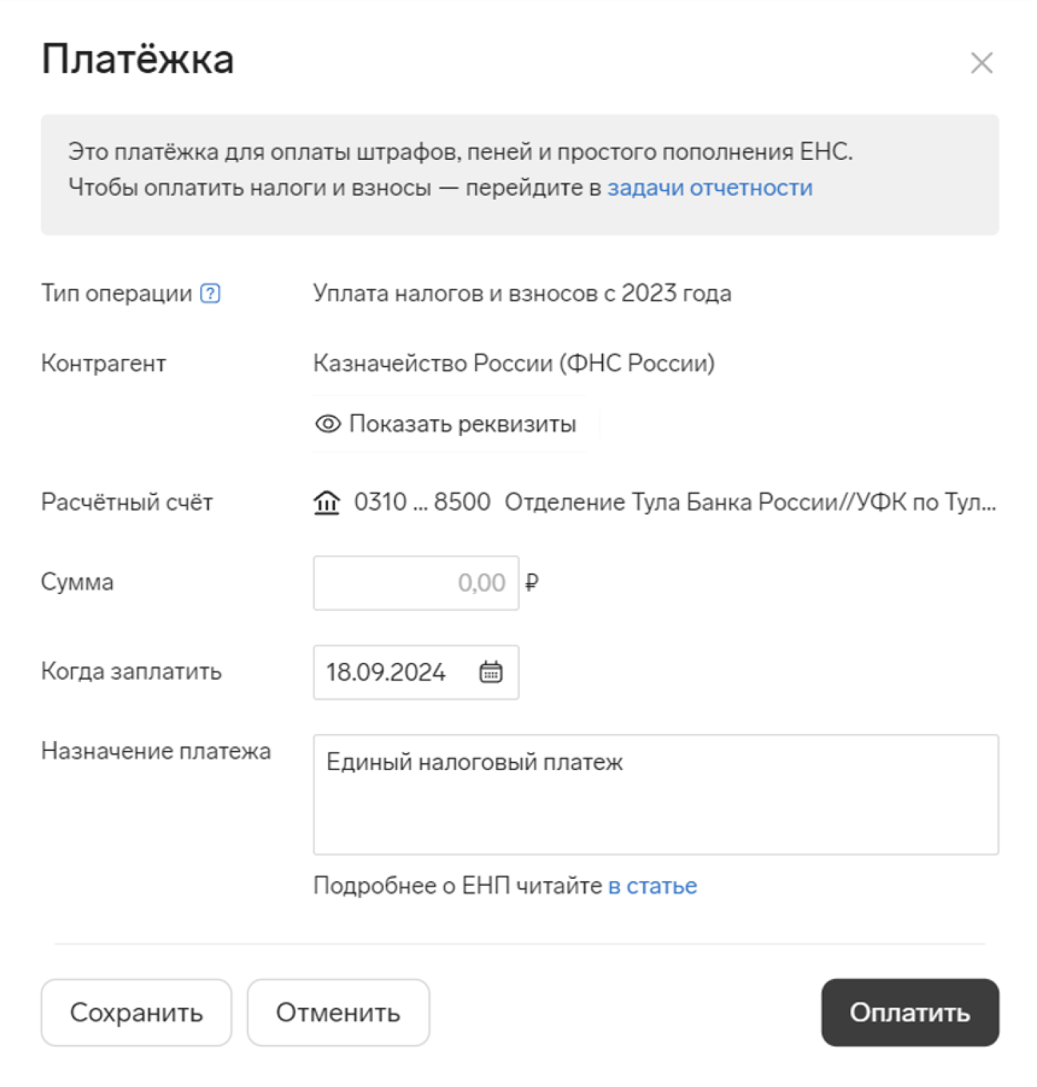1037x1087 pixels.
Task: Open the в статье link about ЕНП
Action: (x=653, y=886)
